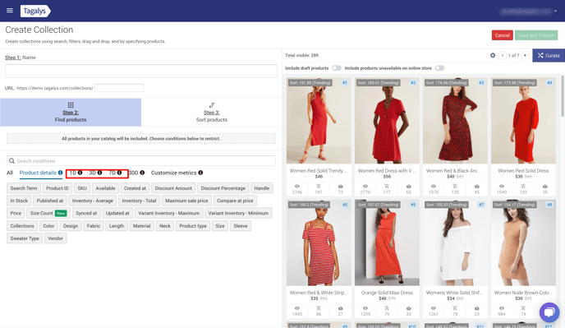Click the Tagalys logo
The image size is (565, 328).
click(35, 11)
